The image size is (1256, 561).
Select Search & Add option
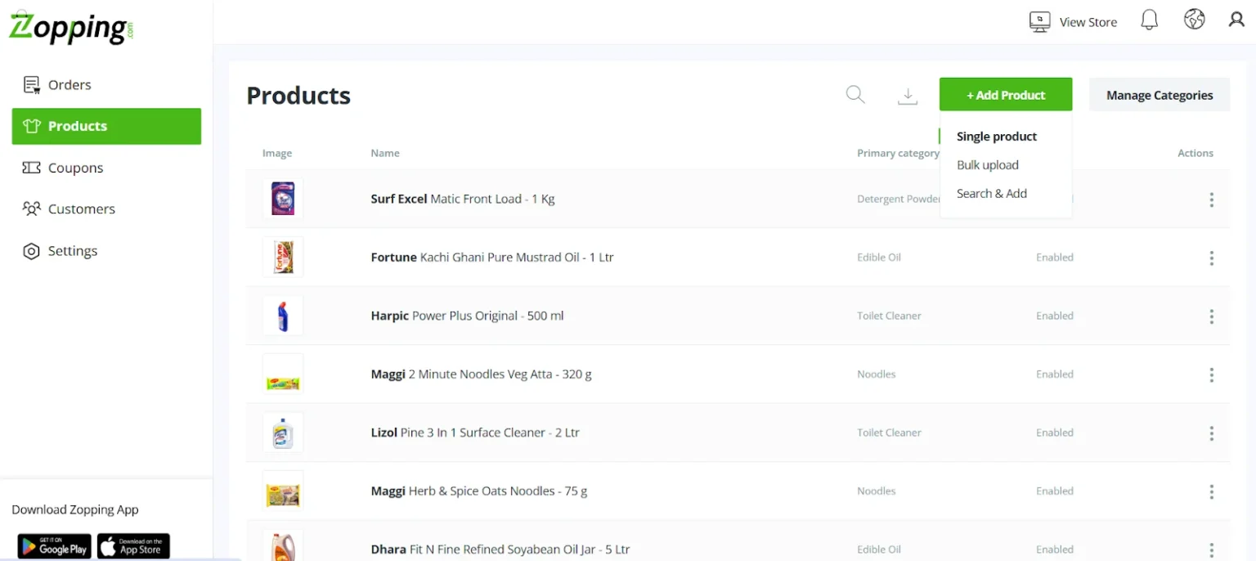point(992,194)
